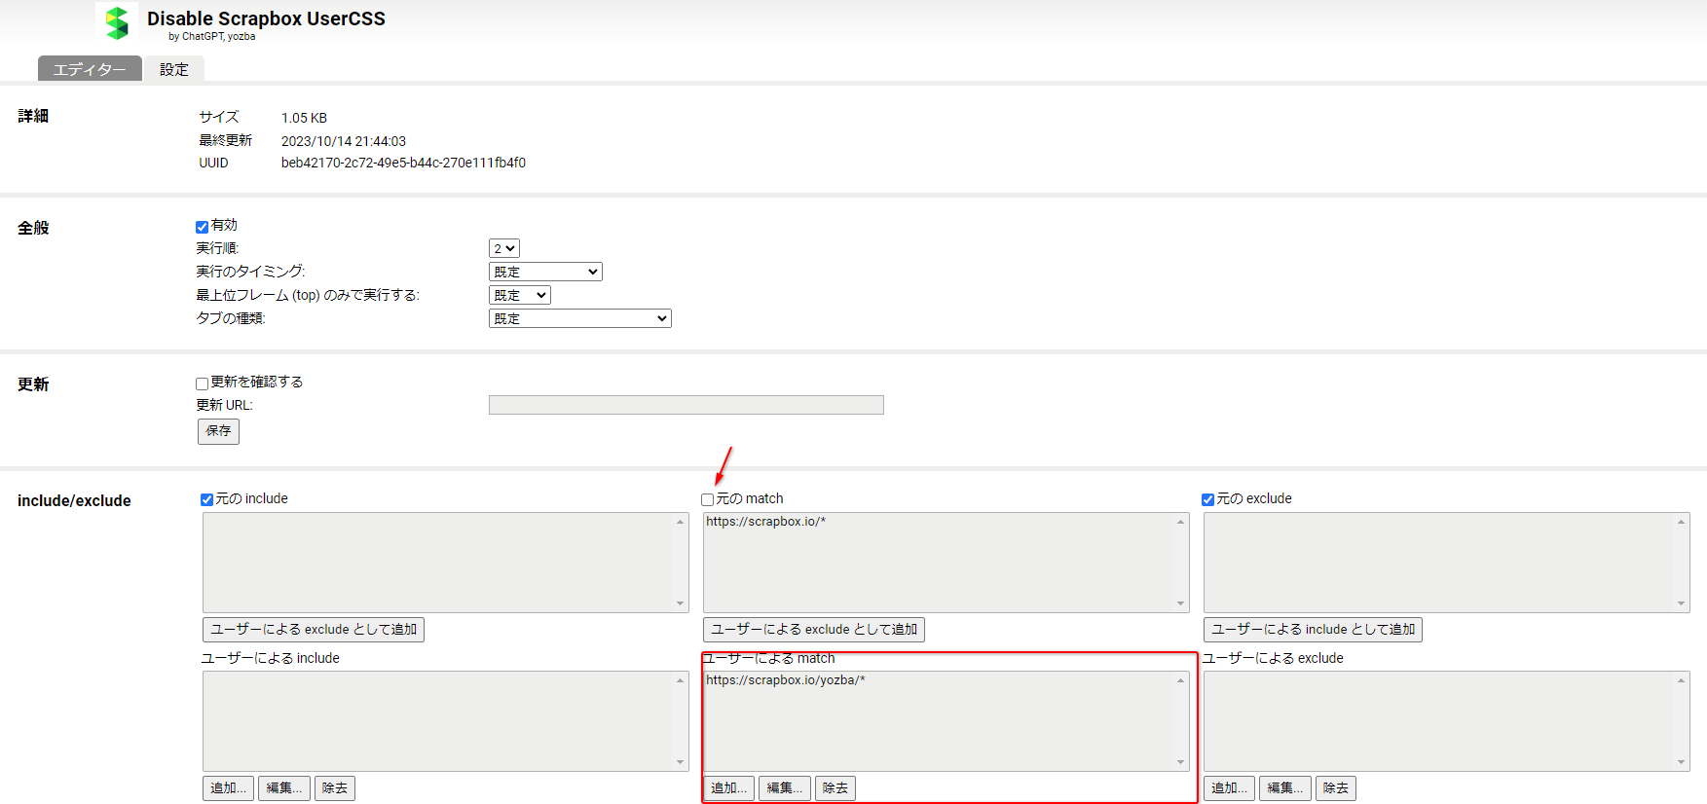Click 編集... under ユーザーによる exclude

(x=1285, y=788)
